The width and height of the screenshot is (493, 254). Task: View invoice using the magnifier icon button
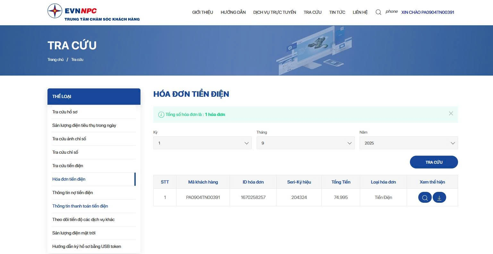(425, 198)
